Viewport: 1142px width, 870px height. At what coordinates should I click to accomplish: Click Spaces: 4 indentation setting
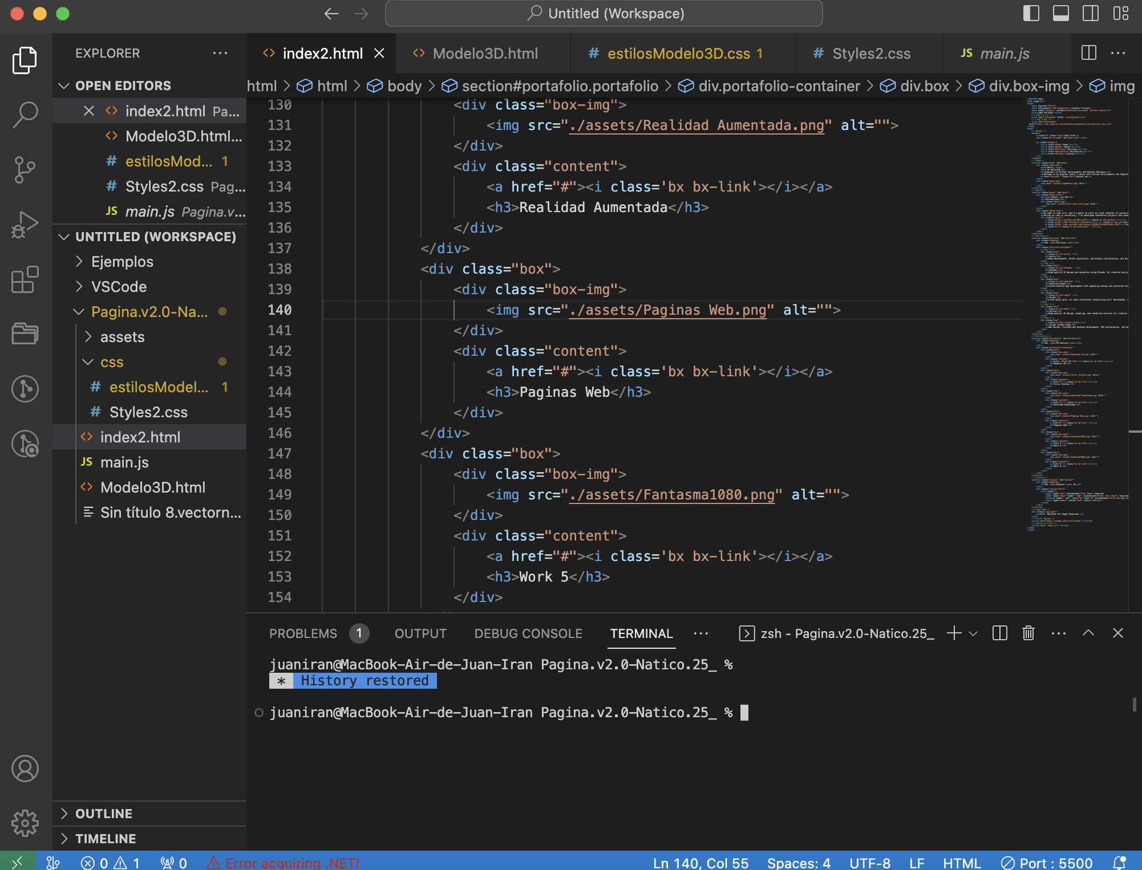[x=798, y=863]
